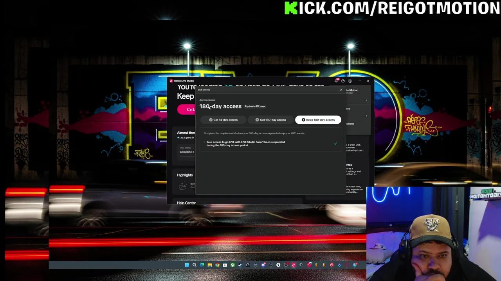Open Windows Search from the taskbar

195,265
